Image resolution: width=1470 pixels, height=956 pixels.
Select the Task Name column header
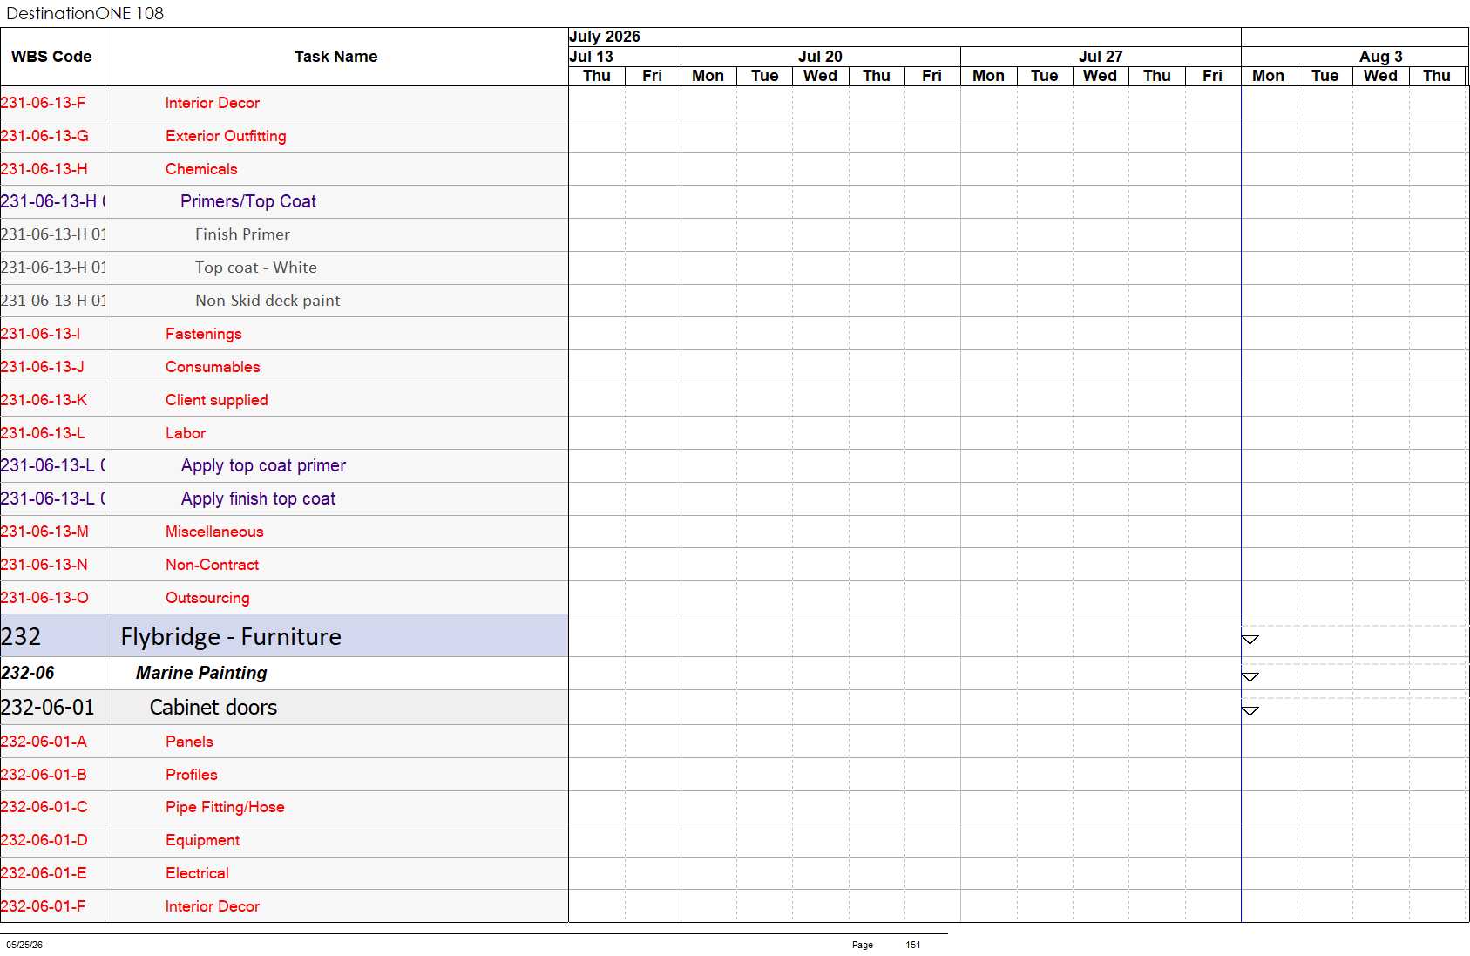(336, 57)
